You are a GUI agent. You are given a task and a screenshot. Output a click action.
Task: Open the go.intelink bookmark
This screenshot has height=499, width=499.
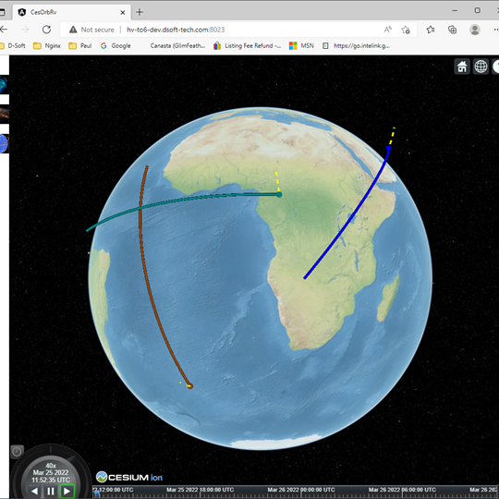click(356, 46)
